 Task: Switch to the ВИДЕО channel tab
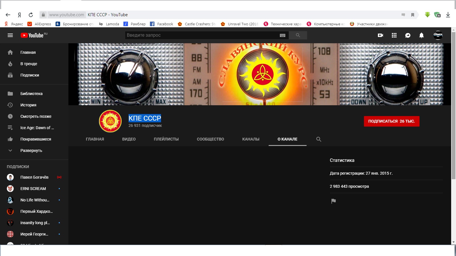(129, 139)
